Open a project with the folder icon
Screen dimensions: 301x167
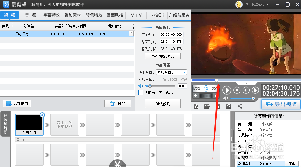207,106
